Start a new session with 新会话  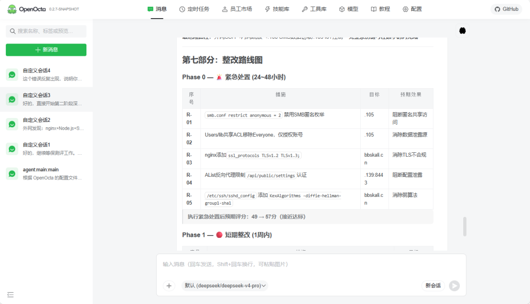point(433,286)
